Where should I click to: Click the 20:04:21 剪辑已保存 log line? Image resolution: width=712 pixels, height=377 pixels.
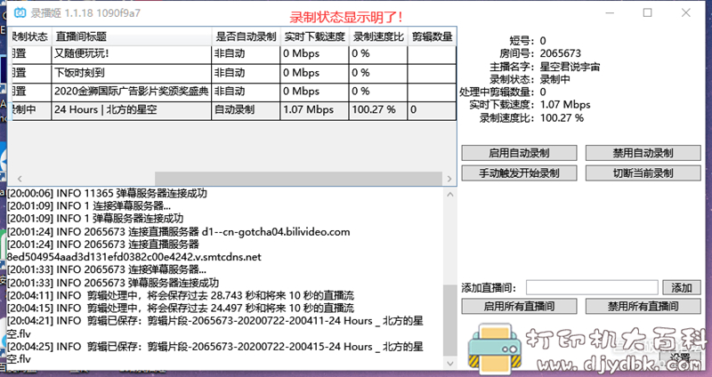(x=215, y=327)
